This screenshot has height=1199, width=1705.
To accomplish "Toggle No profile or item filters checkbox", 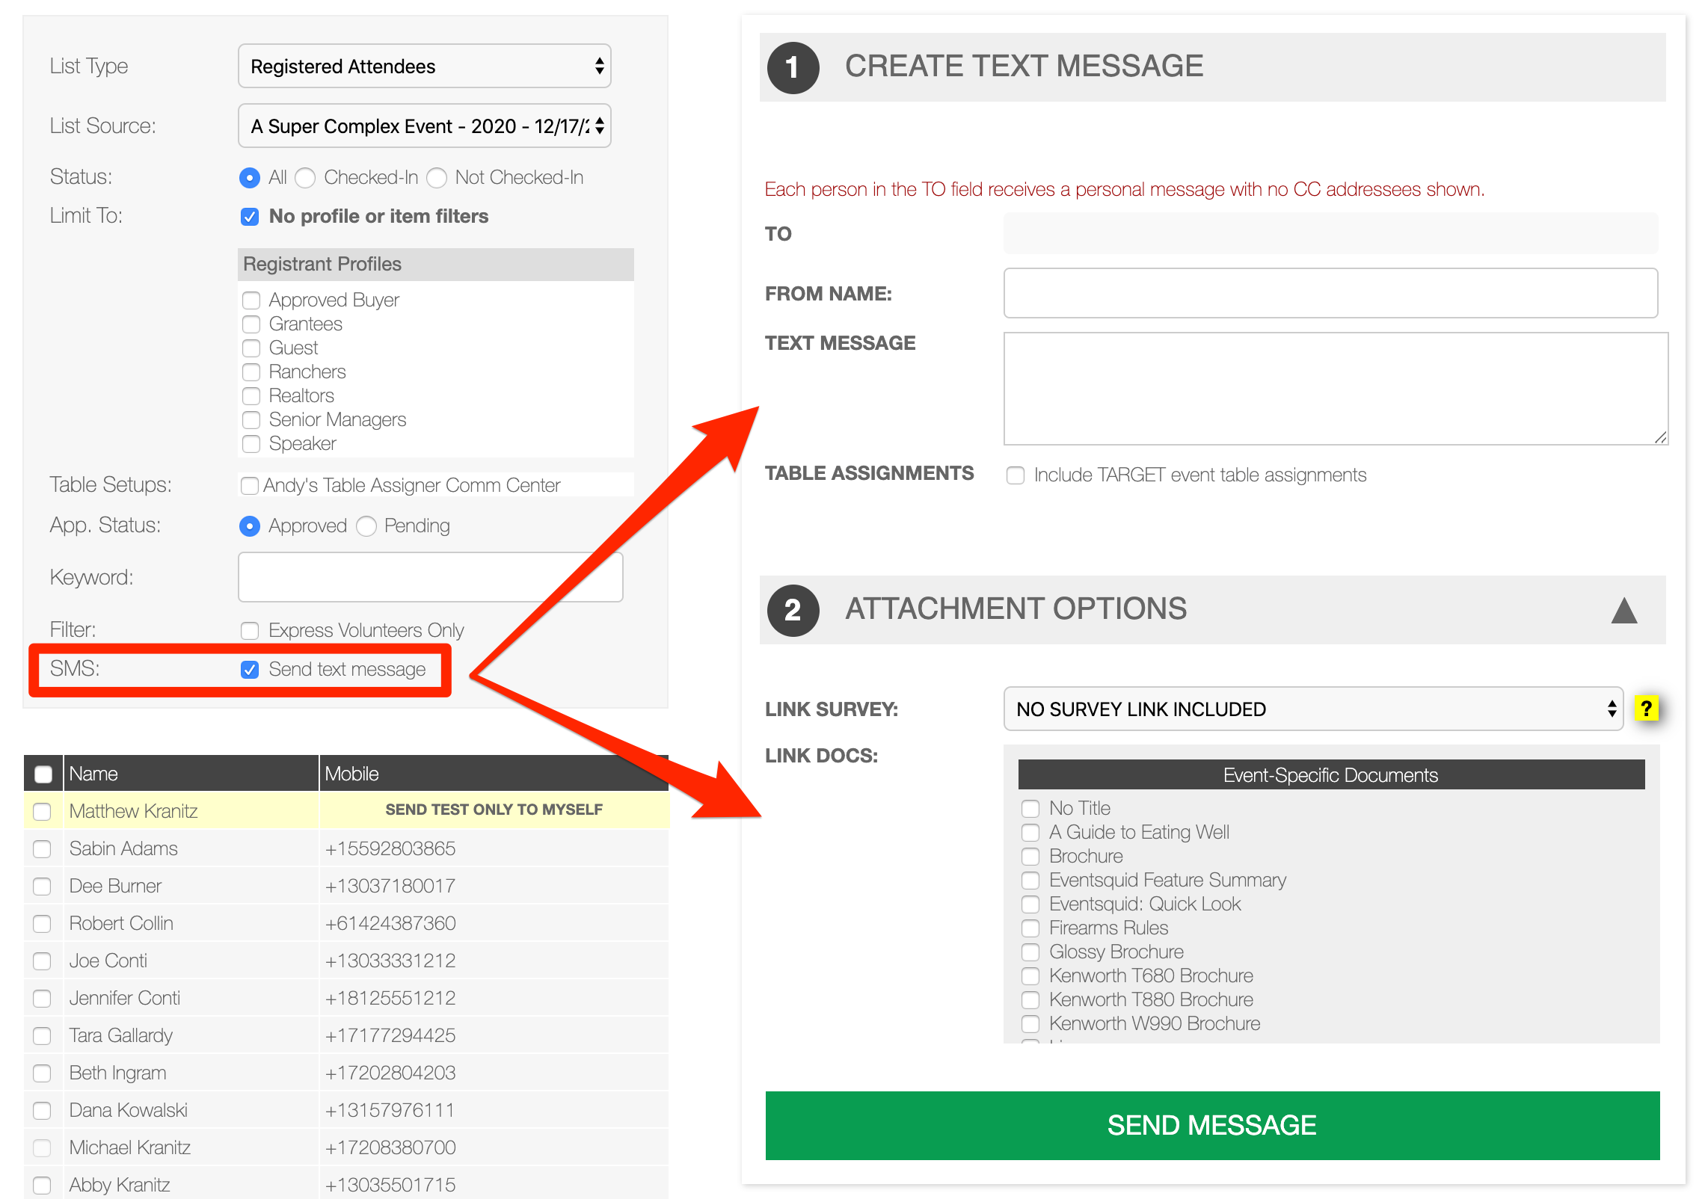I will coord(250,217).
